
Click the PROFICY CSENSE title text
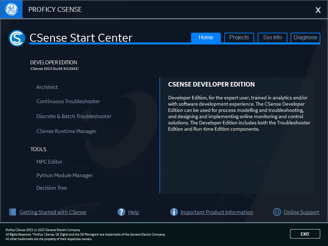55,9
